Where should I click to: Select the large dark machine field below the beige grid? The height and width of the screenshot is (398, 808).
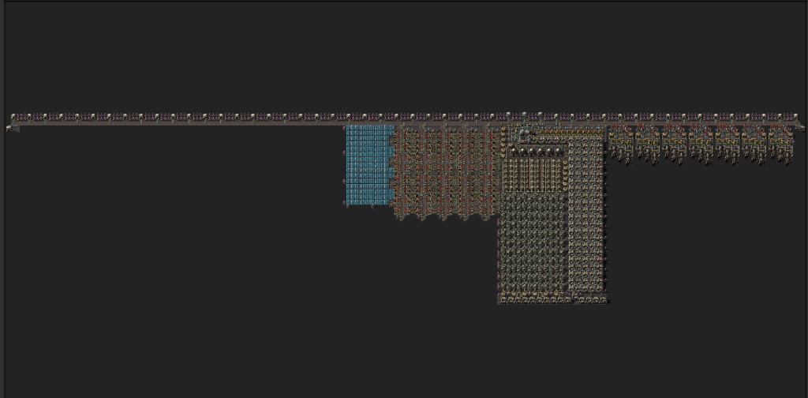tap(534, 242)
